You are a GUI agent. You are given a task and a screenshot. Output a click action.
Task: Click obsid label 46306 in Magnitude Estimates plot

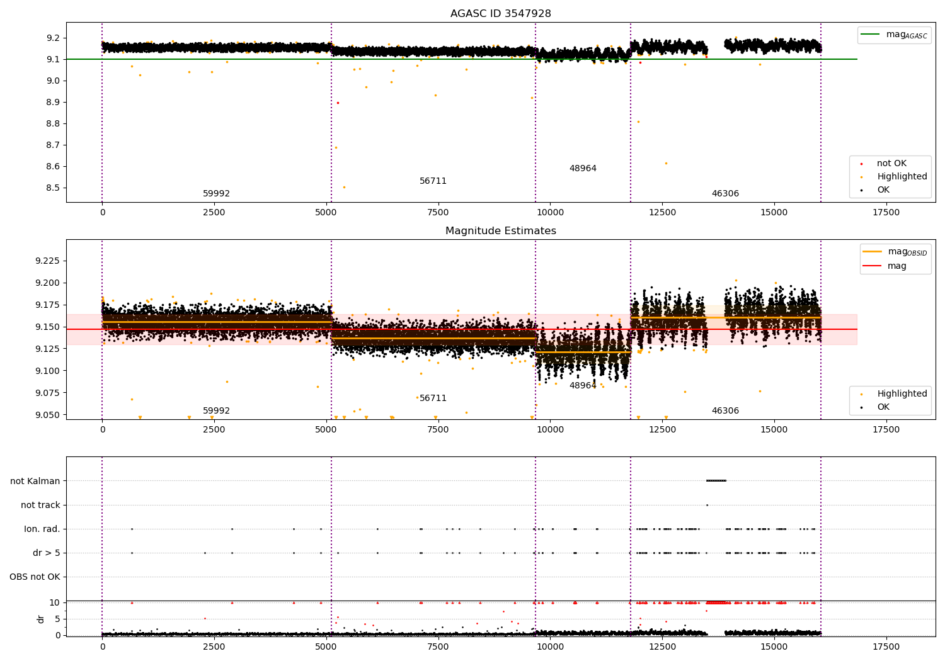click(x=725, y=411)
